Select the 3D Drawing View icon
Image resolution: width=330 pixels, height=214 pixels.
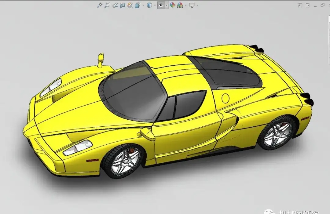click(x=130, y=5)
